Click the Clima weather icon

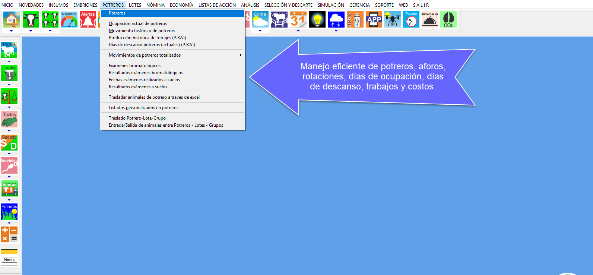coord(260,19)
